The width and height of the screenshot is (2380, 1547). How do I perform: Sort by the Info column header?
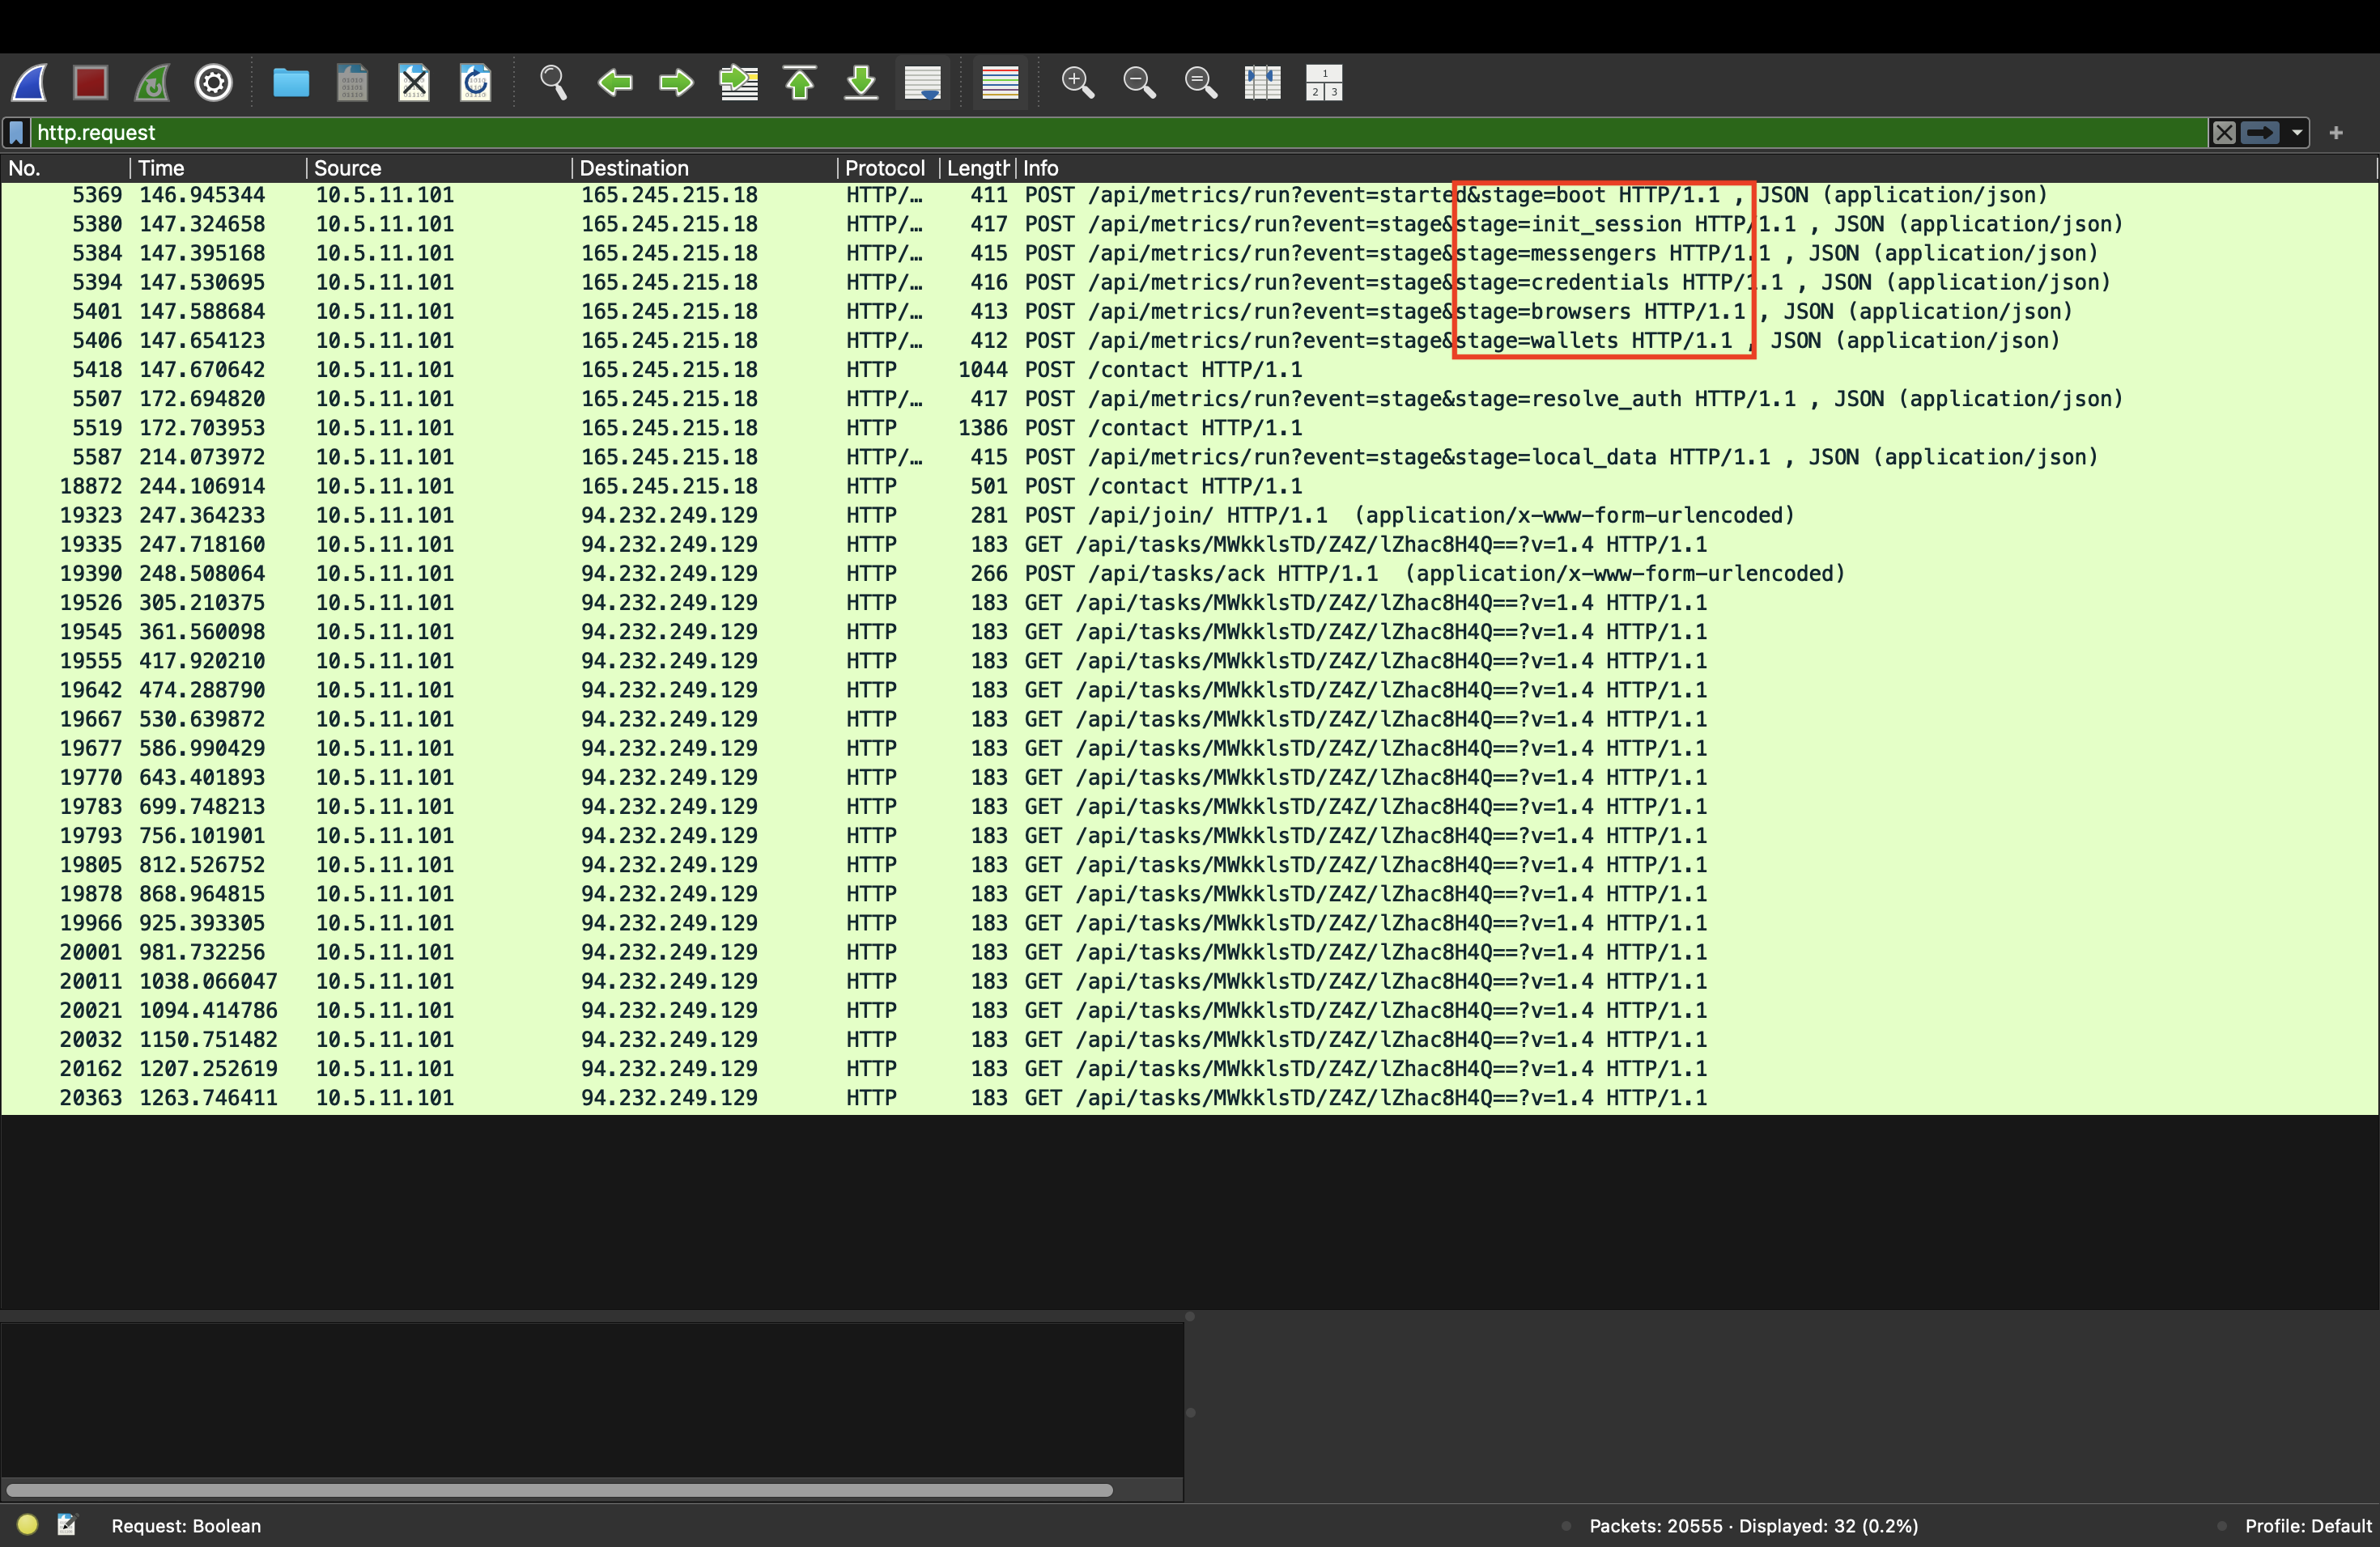pyautogui.click(x=1696, y=168)
